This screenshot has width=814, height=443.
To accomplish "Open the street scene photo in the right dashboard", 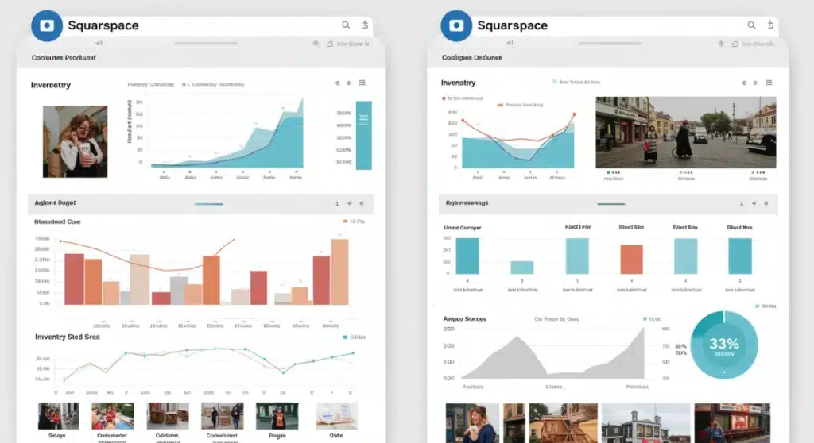I will point(686,133).
